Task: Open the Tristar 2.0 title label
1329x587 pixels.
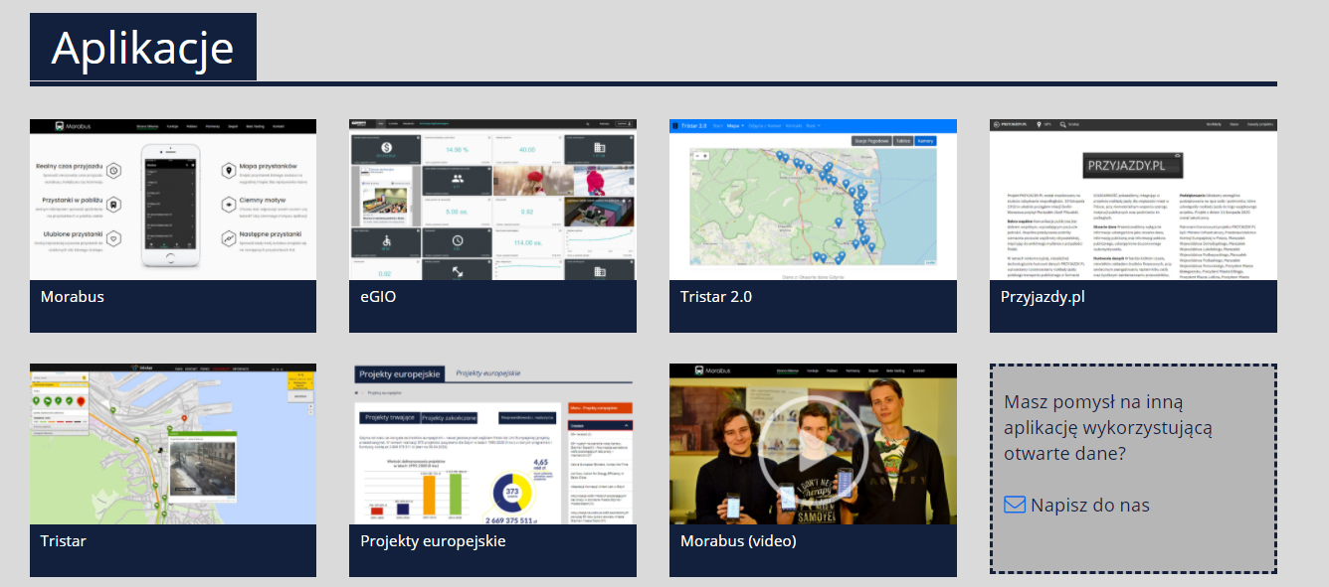Action: (x=716, y=296)
